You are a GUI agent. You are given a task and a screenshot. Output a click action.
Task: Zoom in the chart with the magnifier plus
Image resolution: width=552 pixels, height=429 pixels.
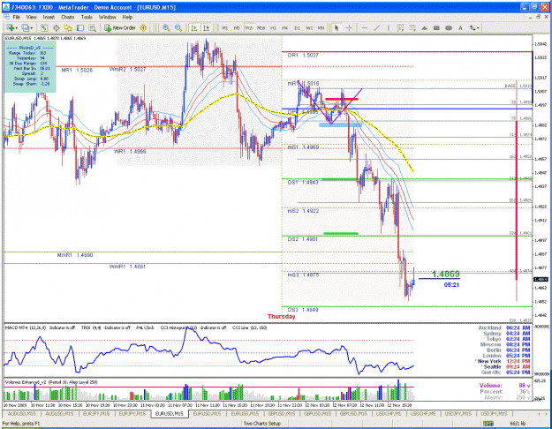166,27
